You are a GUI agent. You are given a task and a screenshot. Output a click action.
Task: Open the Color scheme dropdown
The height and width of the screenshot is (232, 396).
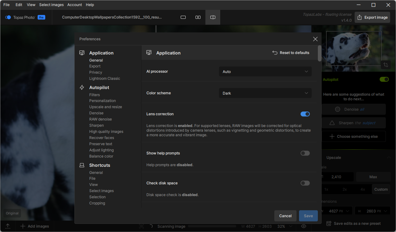265,93
